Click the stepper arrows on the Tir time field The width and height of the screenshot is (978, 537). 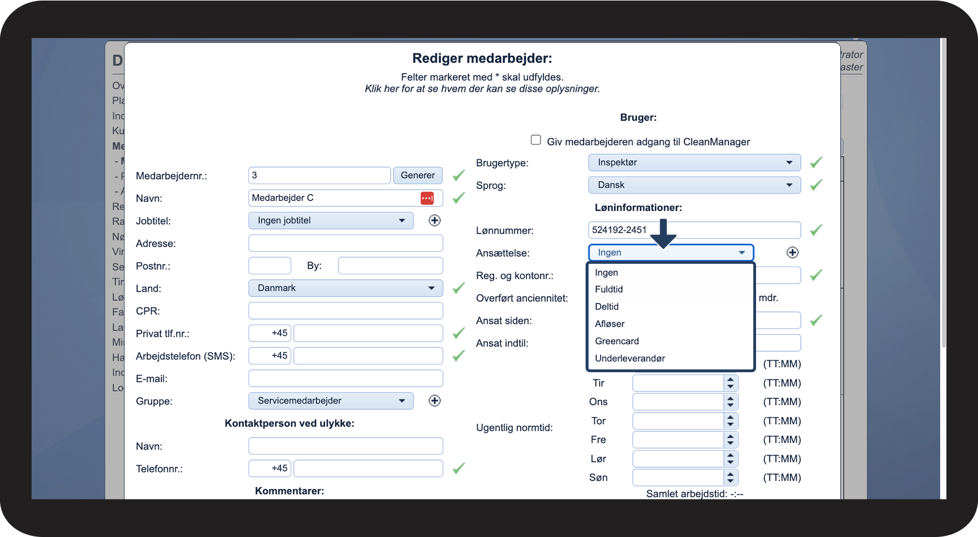point(731,383)
